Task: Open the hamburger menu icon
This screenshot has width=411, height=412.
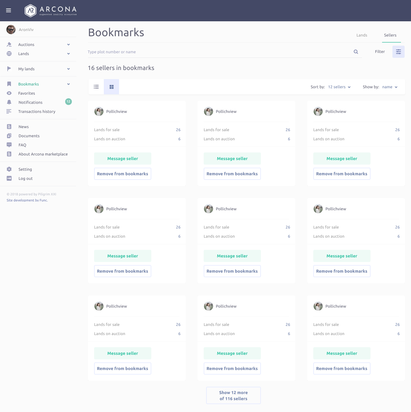Action: point(9,10)
